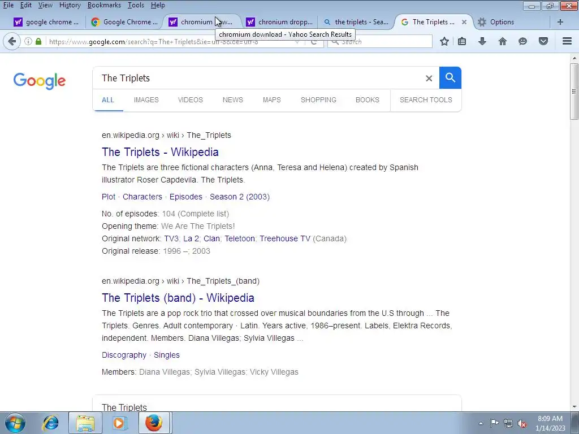This screenshot has width=579, height=434.
Task: Show bookmarks list icon
Action: point(462,41)
